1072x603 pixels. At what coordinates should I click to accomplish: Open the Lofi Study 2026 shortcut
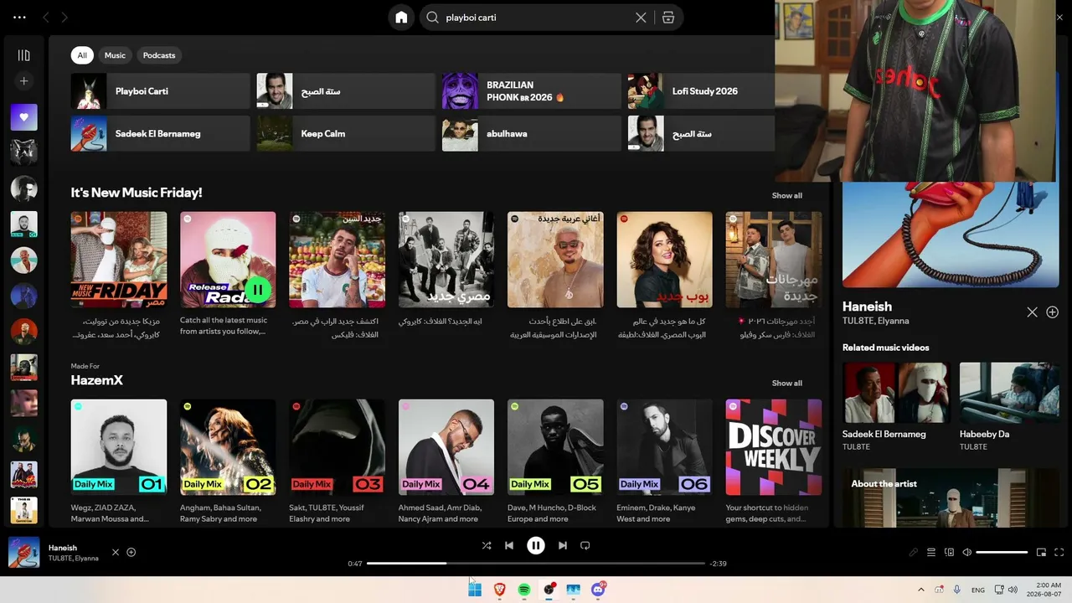(701, 91)
